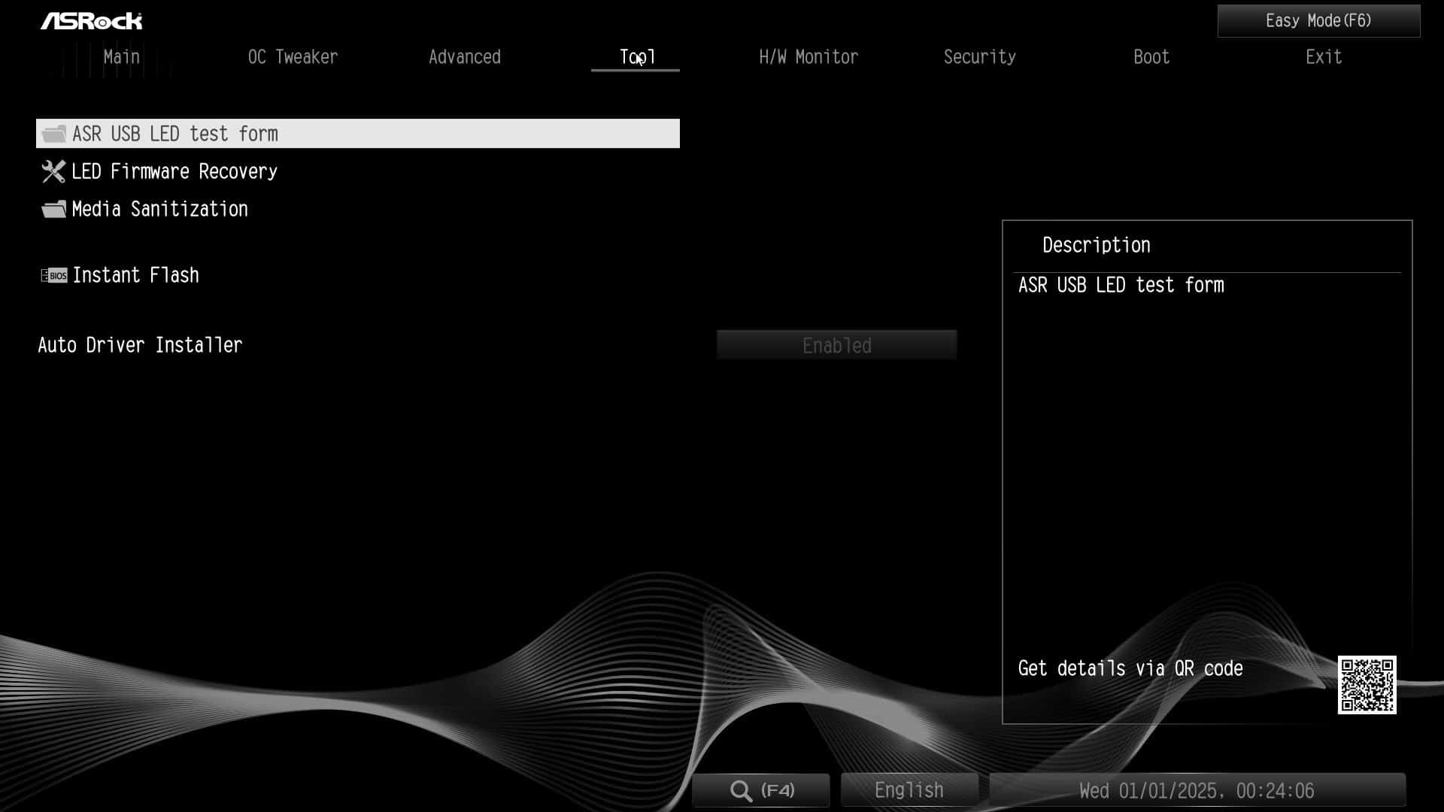Click 'Get details via QR code' text

click(1130, 668)
